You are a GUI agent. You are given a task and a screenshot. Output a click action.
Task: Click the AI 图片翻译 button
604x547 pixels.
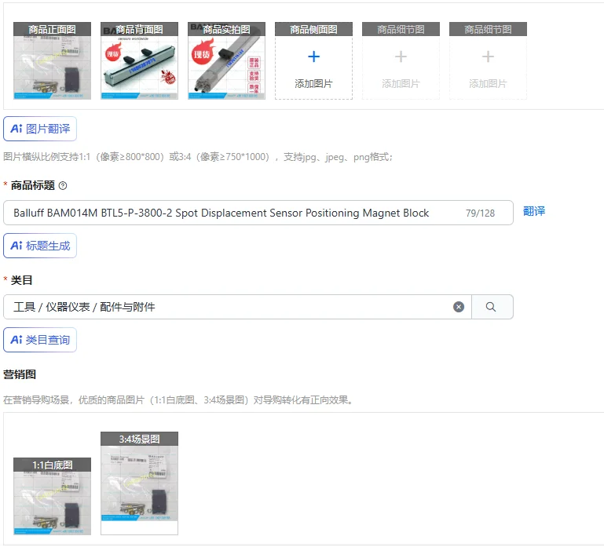pyautogui.click(x=40, y=129)
